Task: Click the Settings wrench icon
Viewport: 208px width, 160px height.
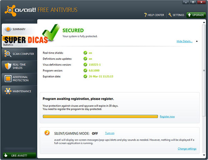Action: point(170,15)
